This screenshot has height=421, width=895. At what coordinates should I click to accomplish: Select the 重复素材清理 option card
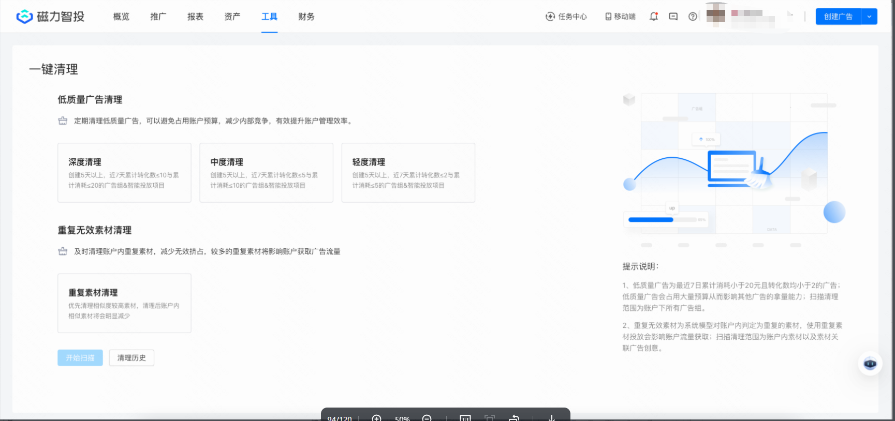tap(124, 303)
